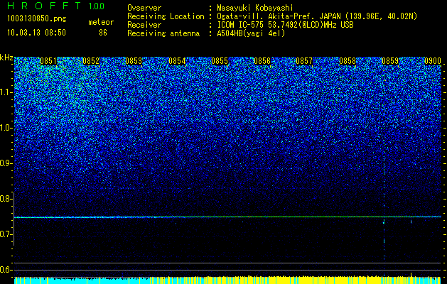Click the HROFFT 1.0.0 title text
447x284 pixels.
(x=56, y=6)
